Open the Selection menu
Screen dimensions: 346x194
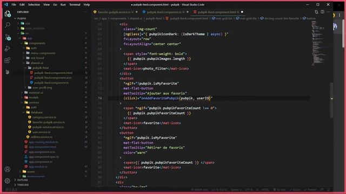(x=34, y=4)
